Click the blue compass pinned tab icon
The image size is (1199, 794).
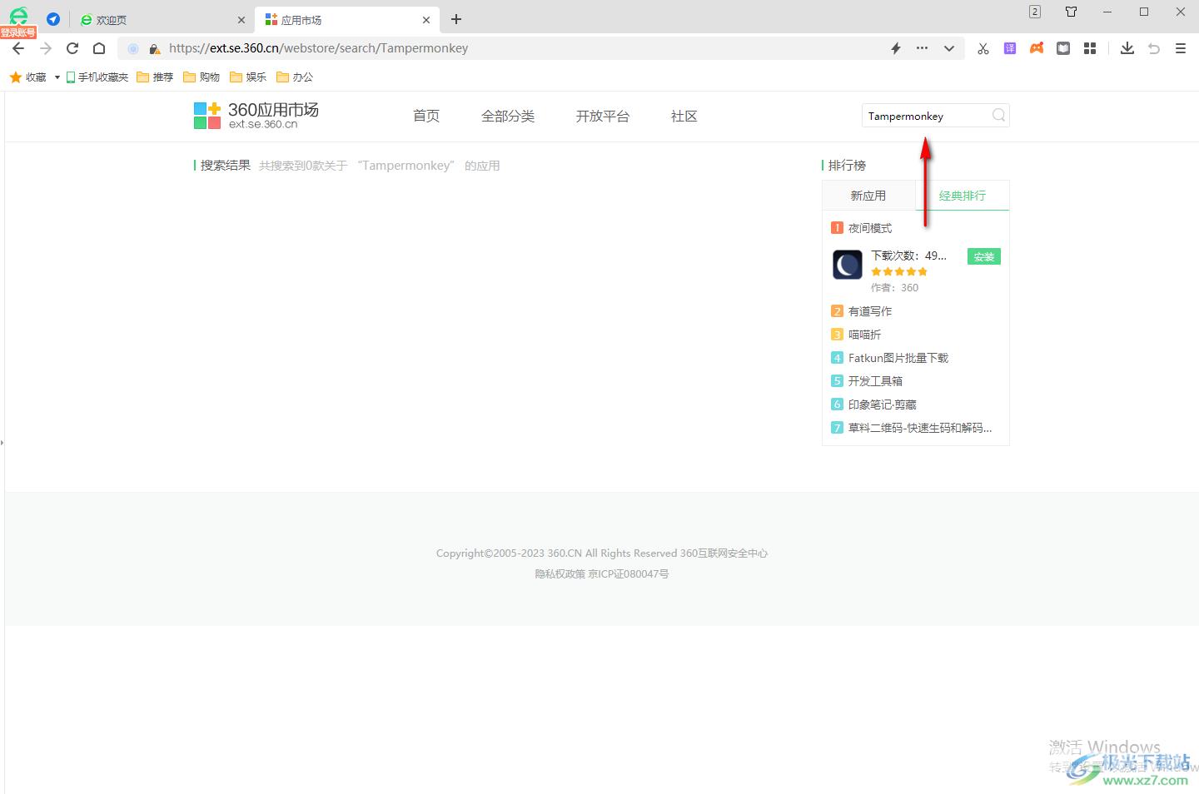[x=53, y=19]
